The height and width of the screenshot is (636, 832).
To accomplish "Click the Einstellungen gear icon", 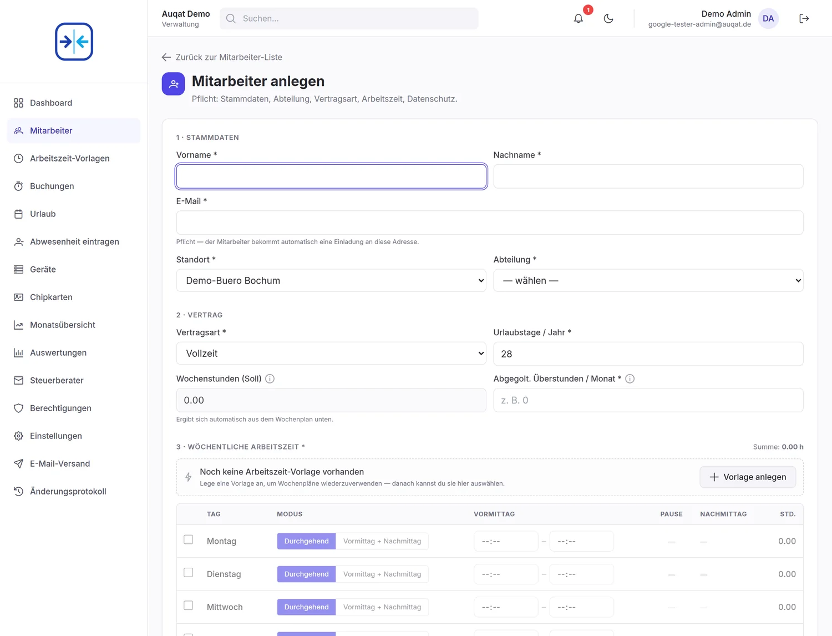I will point(18,436).
